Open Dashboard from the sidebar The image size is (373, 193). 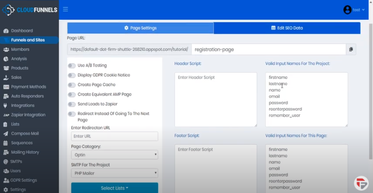tap(21, 31)
